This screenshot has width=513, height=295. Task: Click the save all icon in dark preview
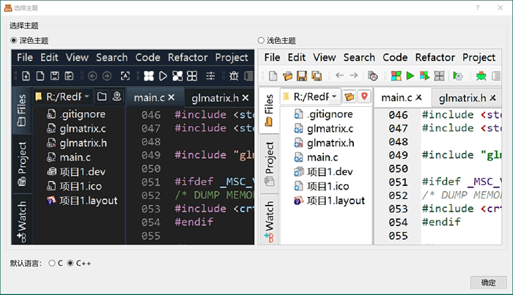[x=69, y=76]
